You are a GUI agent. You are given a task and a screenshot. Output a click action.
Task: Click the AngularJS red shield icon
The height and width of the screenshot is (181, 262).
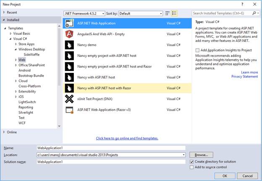coord(69,34)
